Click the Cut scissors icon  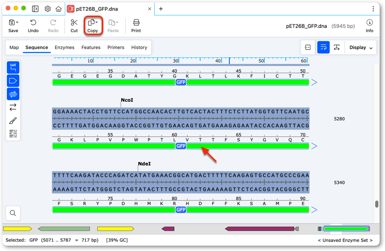[74, 22]
